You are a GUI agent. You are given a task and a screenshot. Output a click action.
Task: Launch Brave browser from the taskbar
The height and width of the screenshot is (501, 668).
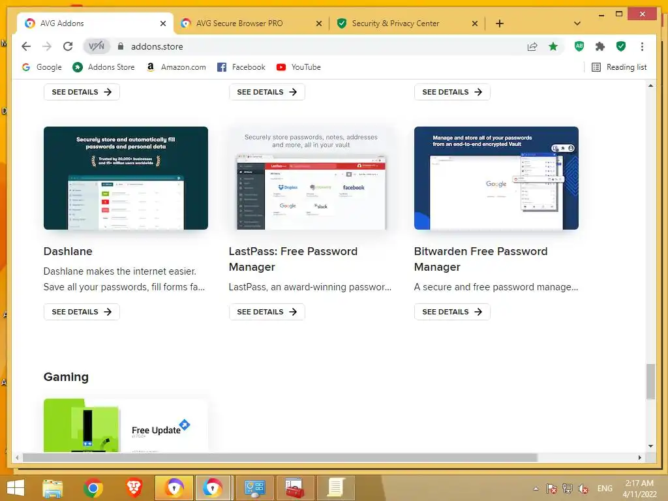[134, 488]
